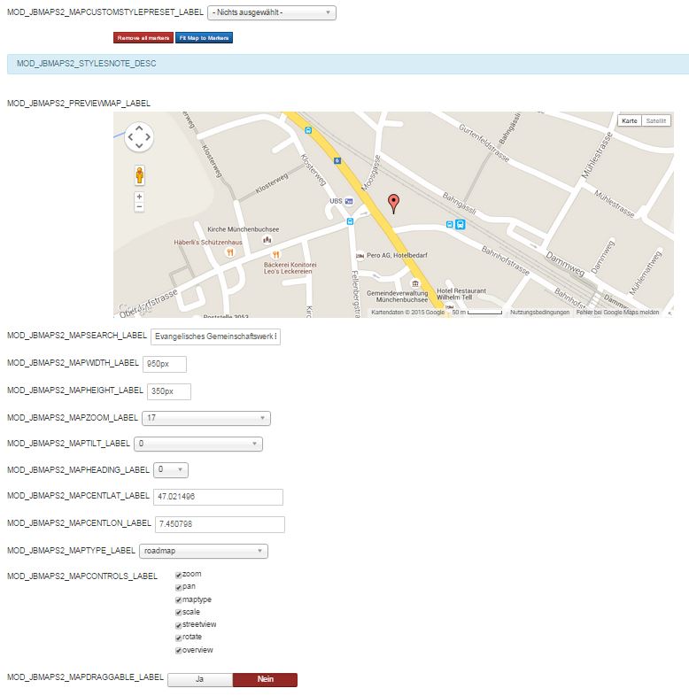Click the route 6 shield on yellow road
689x696 pixels.
337,160
